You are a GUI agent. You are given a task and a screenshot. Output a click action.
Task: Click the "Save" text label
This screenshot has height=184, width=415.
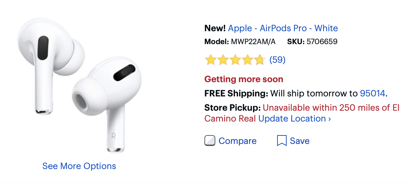[x=300, y=141]
